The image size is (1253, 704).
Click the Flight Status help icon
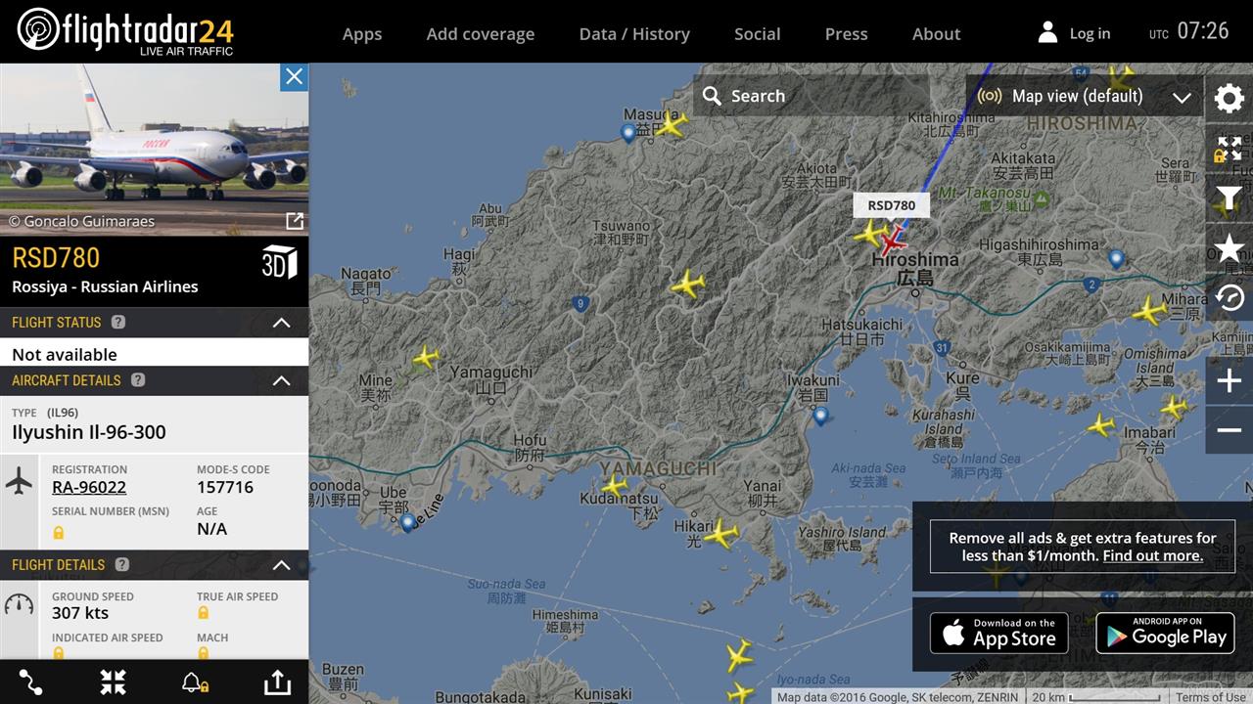[x=118, y=322]
